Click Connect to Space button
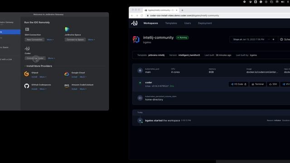290x163 pixels. tap(75, 39)
